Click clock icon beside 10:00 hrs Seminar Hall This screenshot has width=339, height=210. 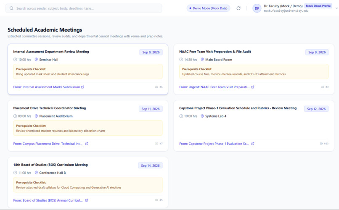pos(15,60)
